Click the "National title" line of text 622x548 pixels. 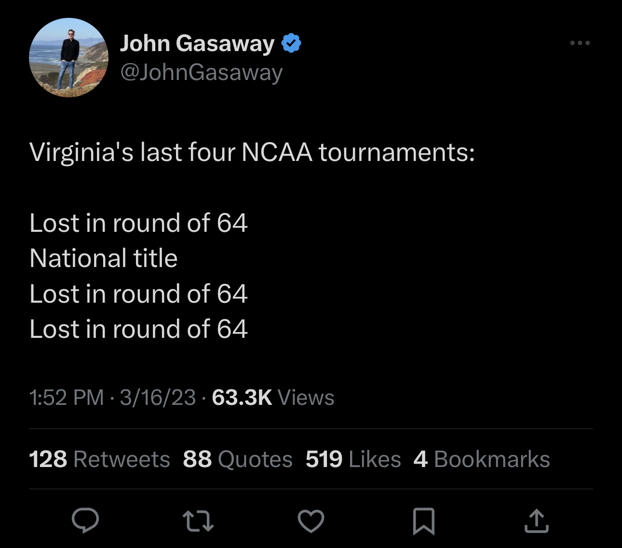pos(104,258)
